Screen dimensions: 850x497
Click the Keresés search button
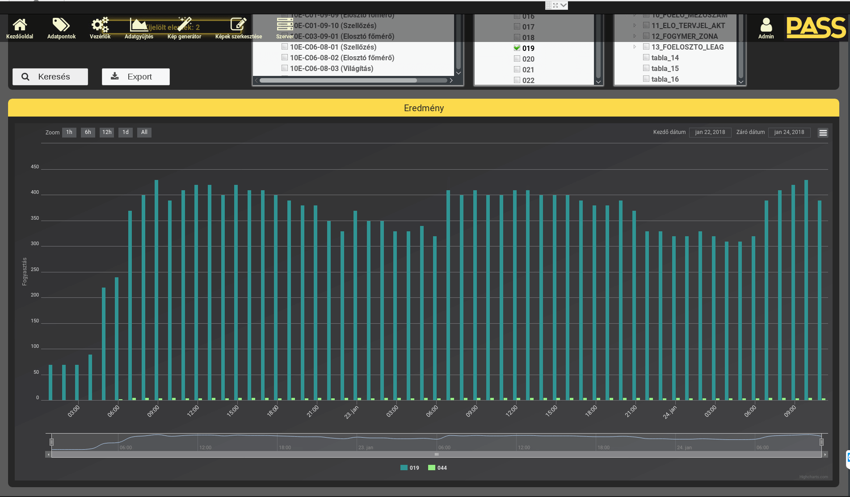click(x=50, y=77)
